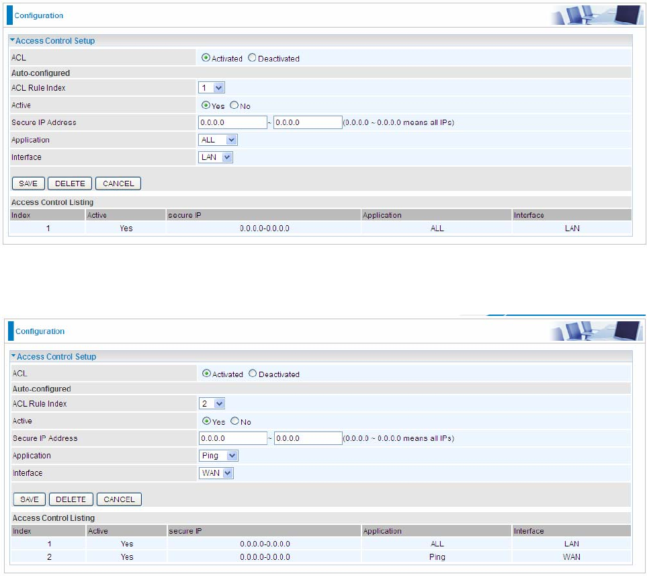Image resolution: width=647 pixels, height=576 pixels.
Task: Select index 2 cell in lower listing
Action: pyautogui.click(x=49, y=557)
